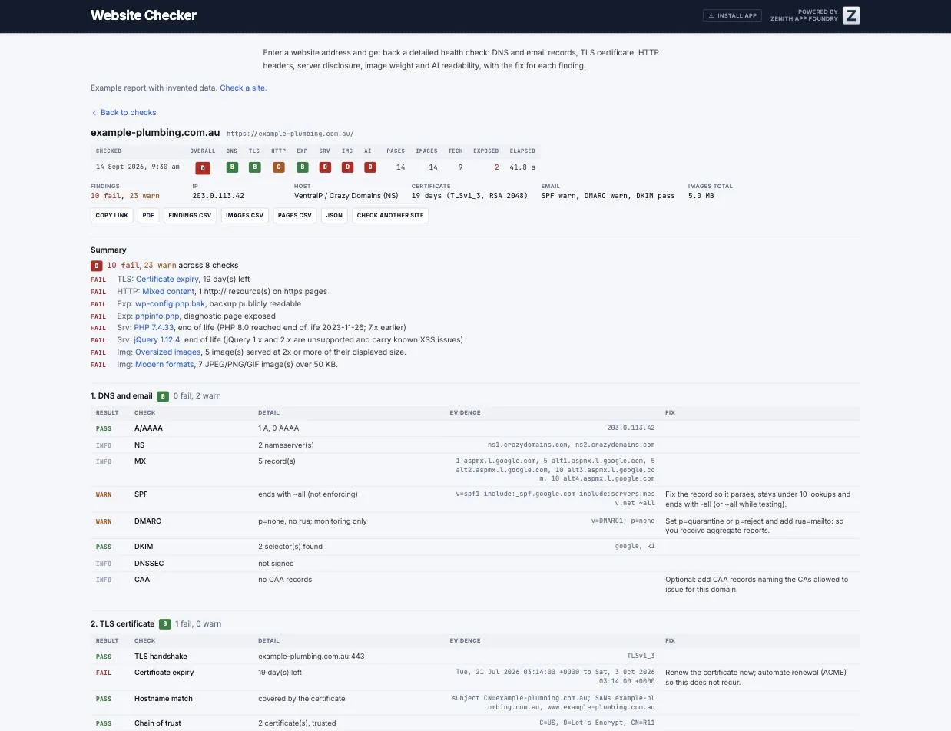
Task: Click the Copy Link button
Action: point(112,216)
